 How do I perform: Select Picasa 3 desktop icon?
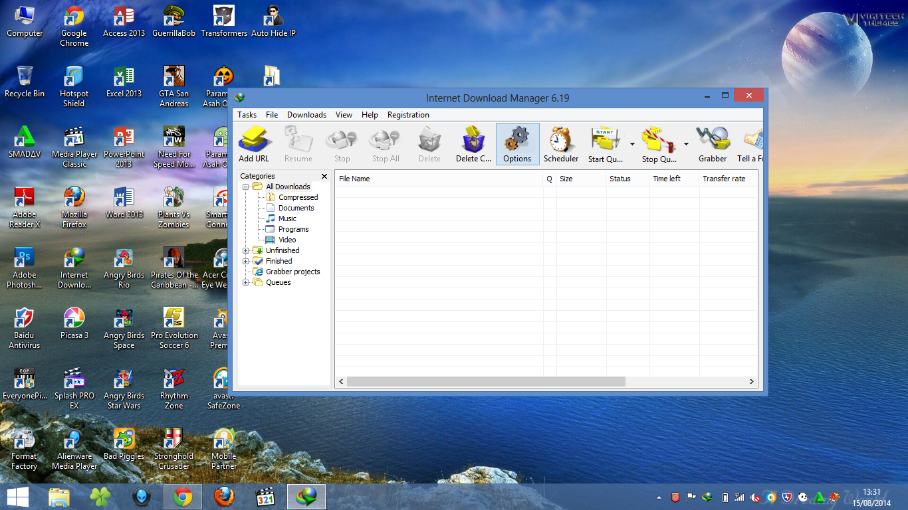tap(74, 323)
